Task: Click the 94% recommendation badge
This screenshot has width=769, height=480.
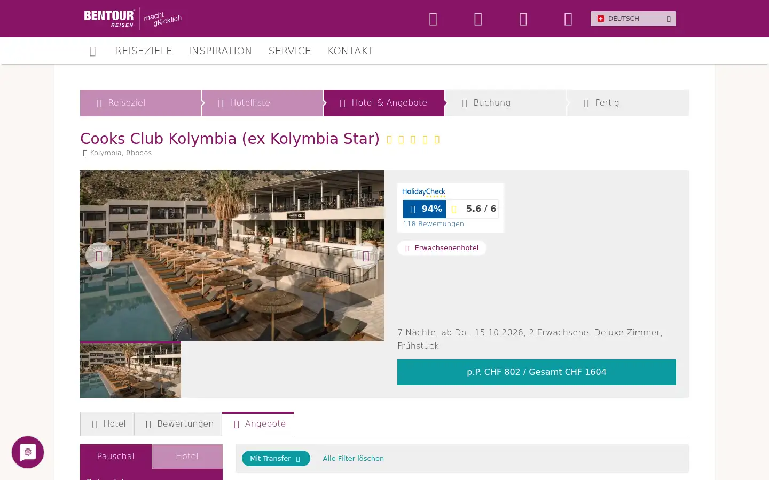Action: point(425,209)
